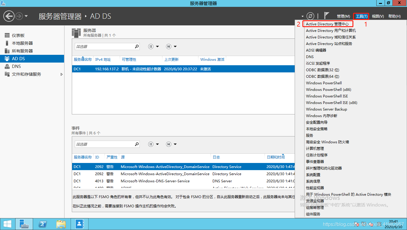Open File Explorer from the taskbar
The image size is (407, 230).
tap(61, 224)
